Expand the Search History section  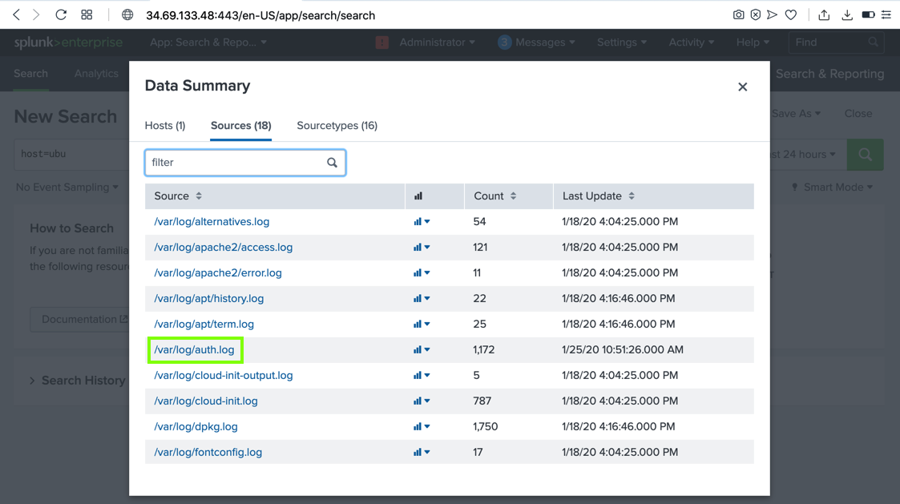pos(78,381)
